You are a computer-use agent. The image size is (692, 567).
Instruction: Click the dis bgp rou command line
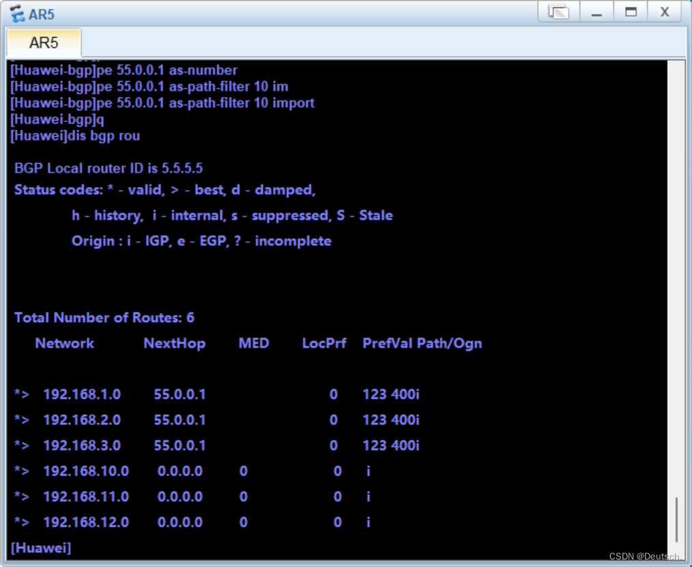point(75,136)
